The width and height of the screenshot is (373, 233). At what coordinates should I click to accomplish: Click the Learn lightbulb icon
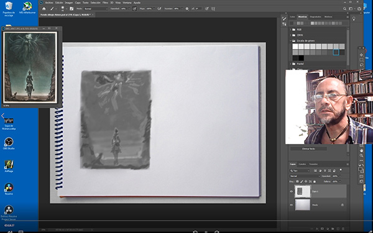pos(354,19)
